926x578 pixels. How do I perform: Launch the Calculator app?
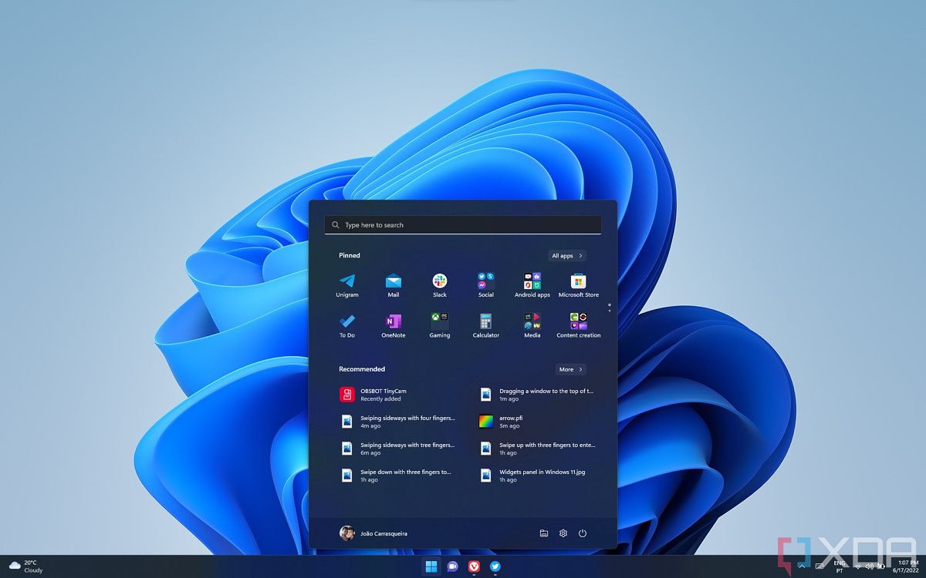(x=486, y=326)
